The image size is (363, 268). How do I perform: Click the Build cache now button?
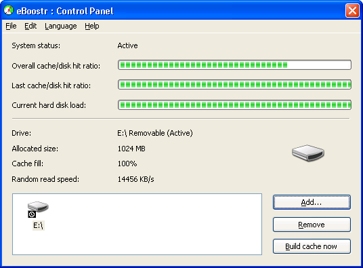[312, 246]
